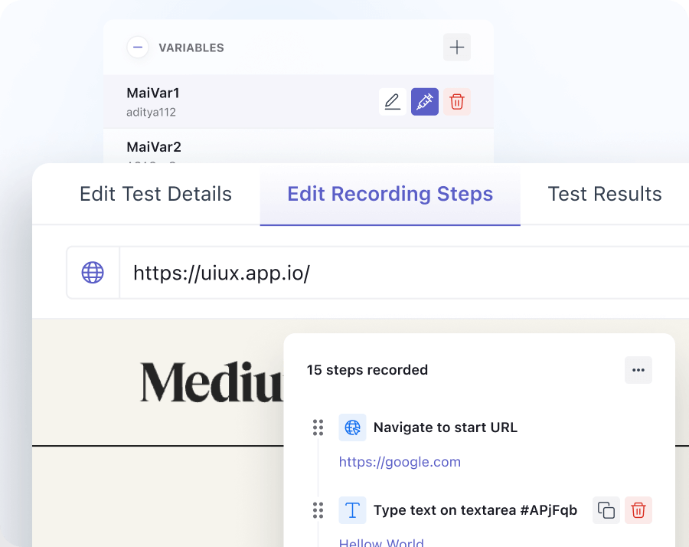Click the Type text step T icon
Image resolution: width=689 pixels, height=547 pixels.
(x=352, y=510)
